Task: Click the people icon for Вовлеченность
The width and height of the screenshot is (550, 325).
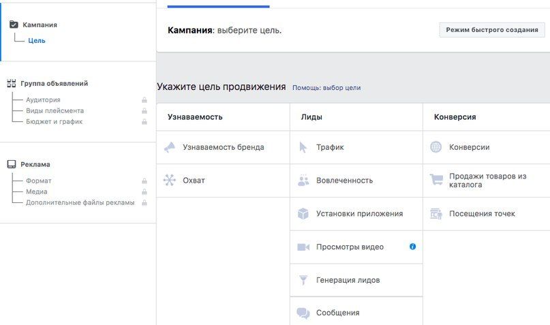Action: tap(303, 180)
